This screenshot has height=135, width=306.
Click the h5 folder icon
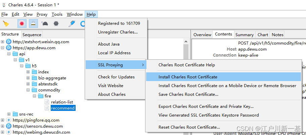(28, 66)
